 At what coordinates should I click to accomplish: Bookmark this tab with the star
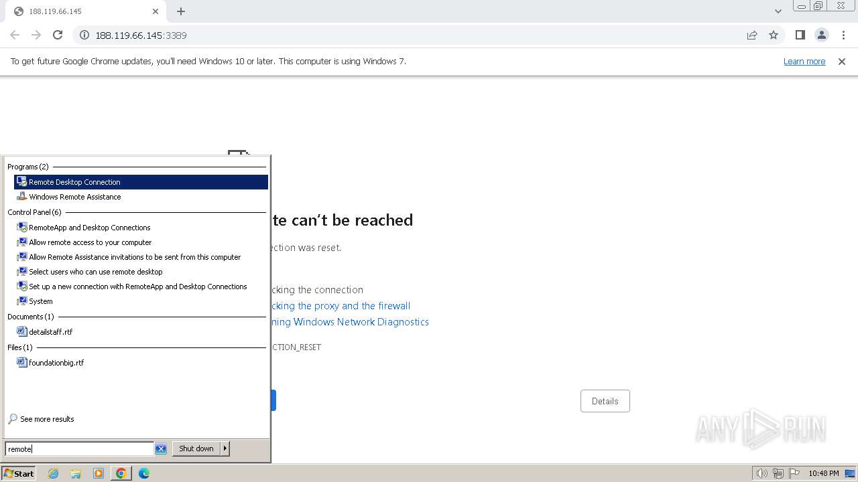[774, 35]
